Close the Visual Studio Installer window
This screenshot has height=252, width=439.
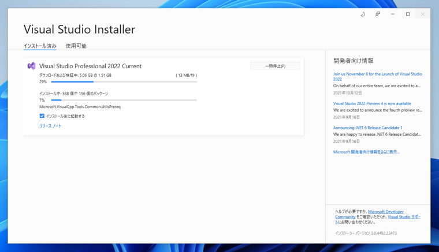click(x=423, y=14)
